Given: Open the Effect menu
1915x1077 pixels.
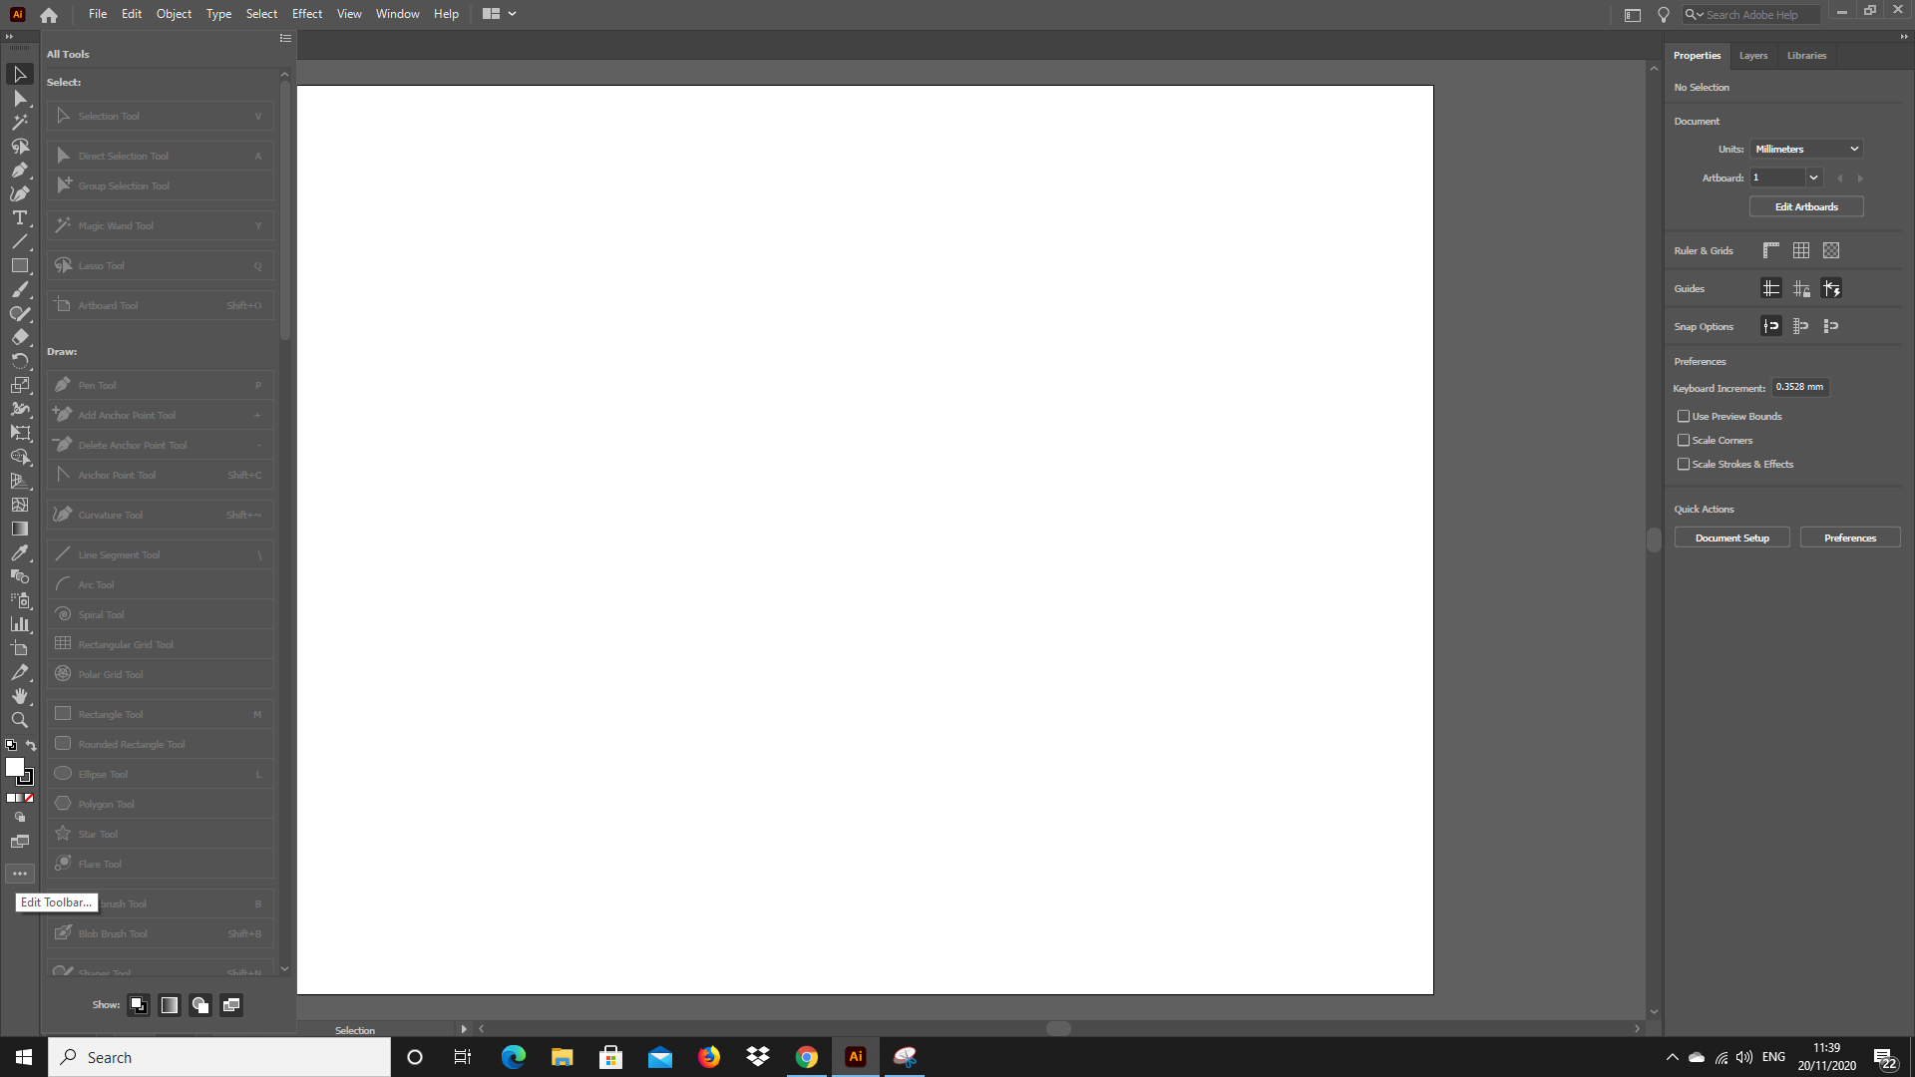Looking at the screenshot, I should tap(306, 14).
